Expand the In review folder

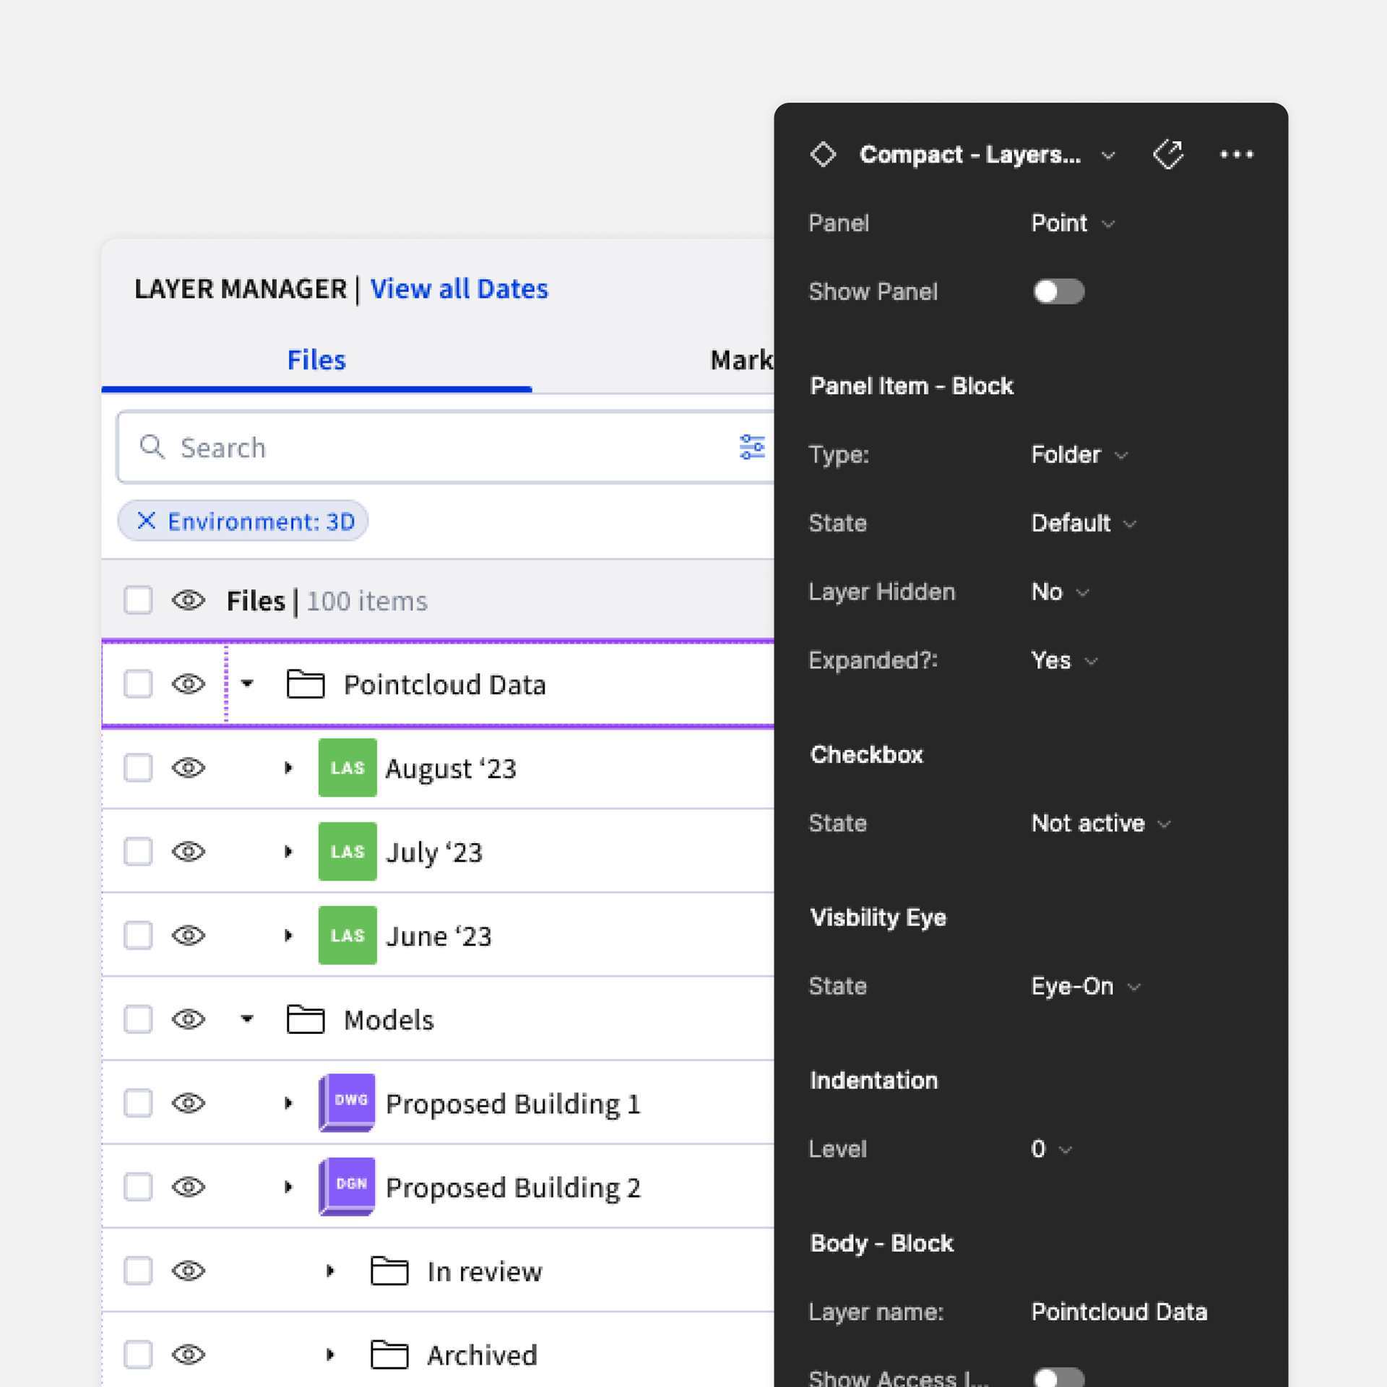(x=330, y=1271)
